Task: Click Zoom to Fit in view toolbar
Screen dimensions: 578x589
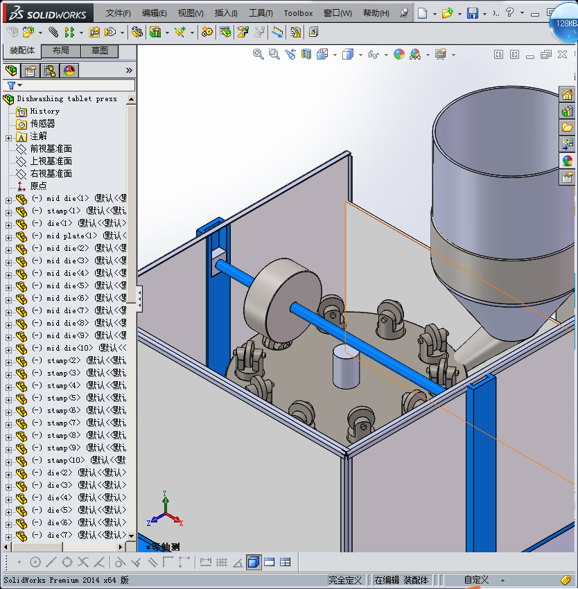Action: click(259, 54)
